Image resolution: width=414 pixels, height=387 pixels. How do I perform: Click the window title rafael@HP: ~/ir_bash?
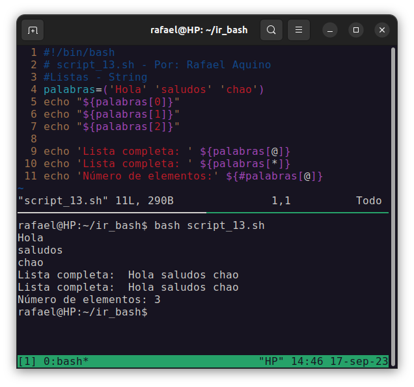click(x=199, y=30)
